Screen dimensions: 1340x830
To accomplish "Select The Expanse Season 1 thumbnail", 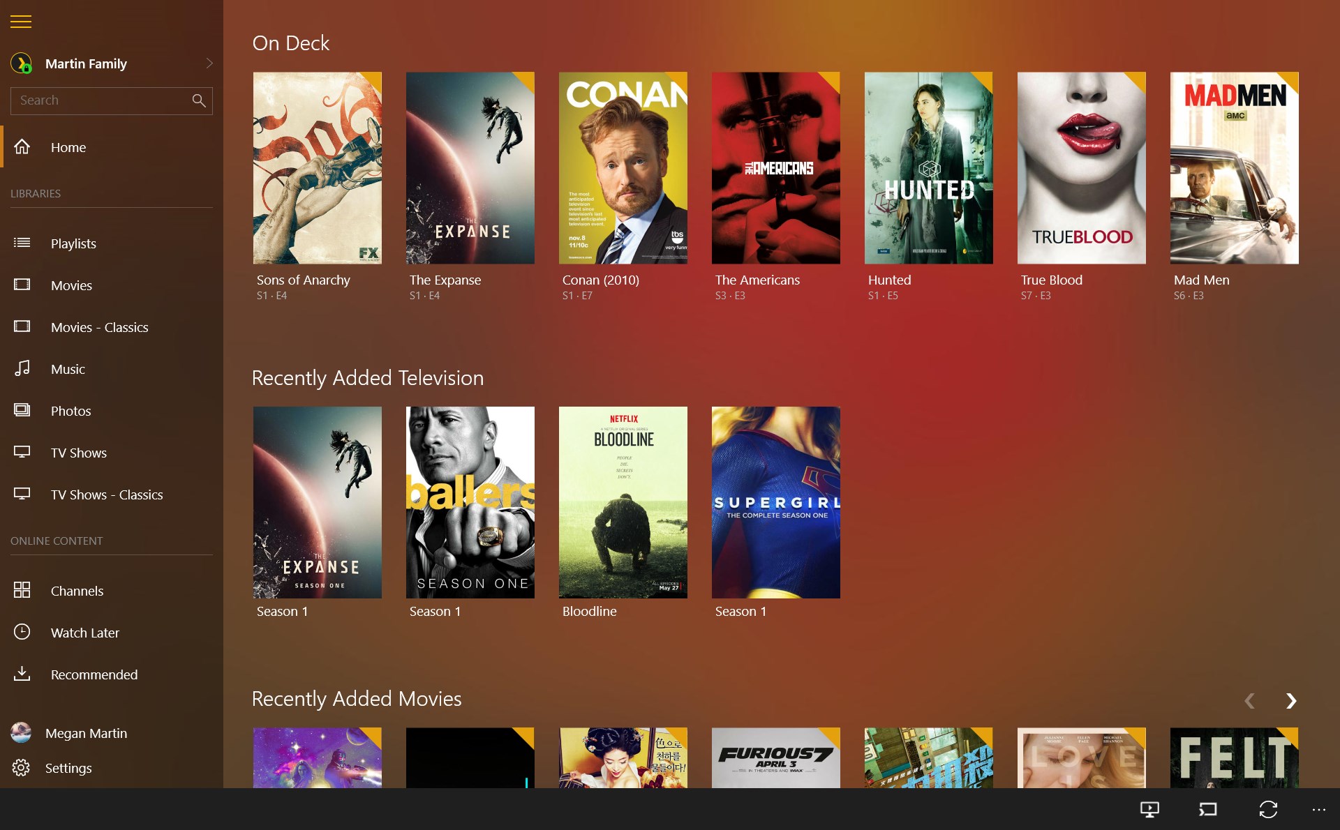I will 316,502.
